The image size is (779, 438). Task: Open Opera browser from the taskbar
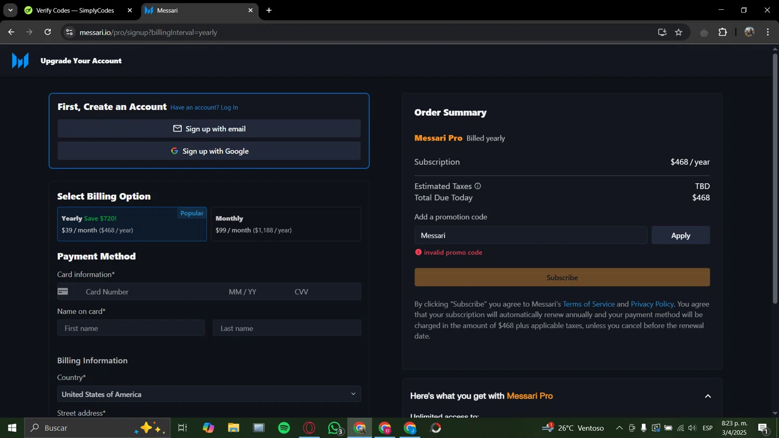pos(310,428)
